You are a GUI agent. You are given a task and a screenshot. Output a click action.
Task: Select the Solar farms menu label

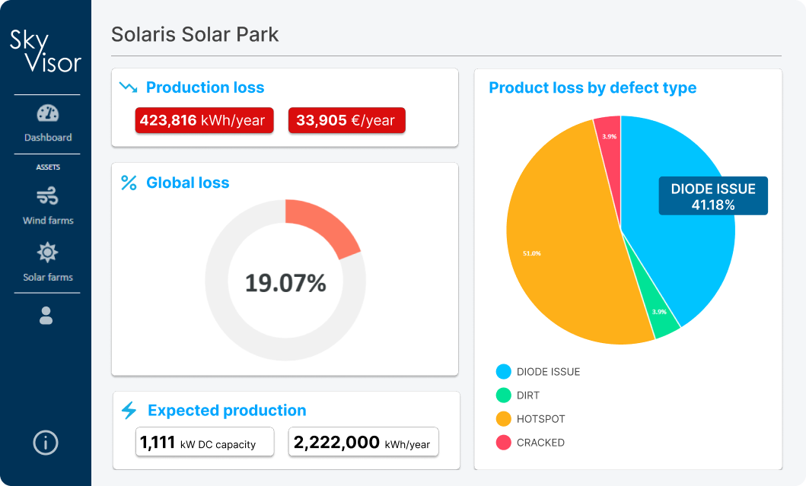48,278
